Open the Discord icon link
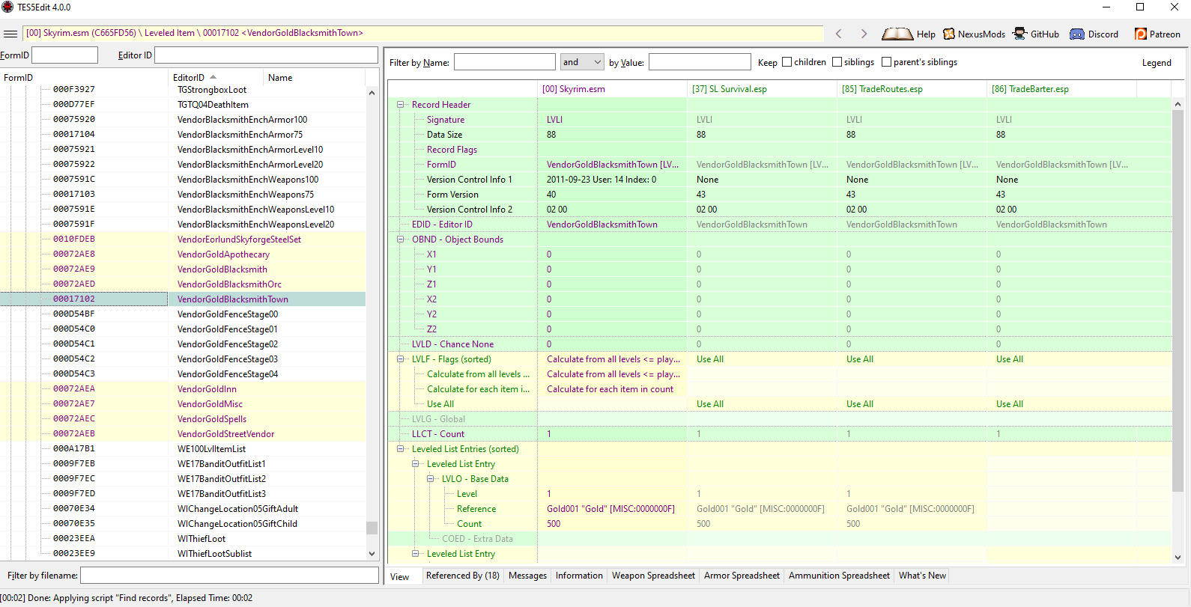1191x607 pixels. tap(1077, 34)
